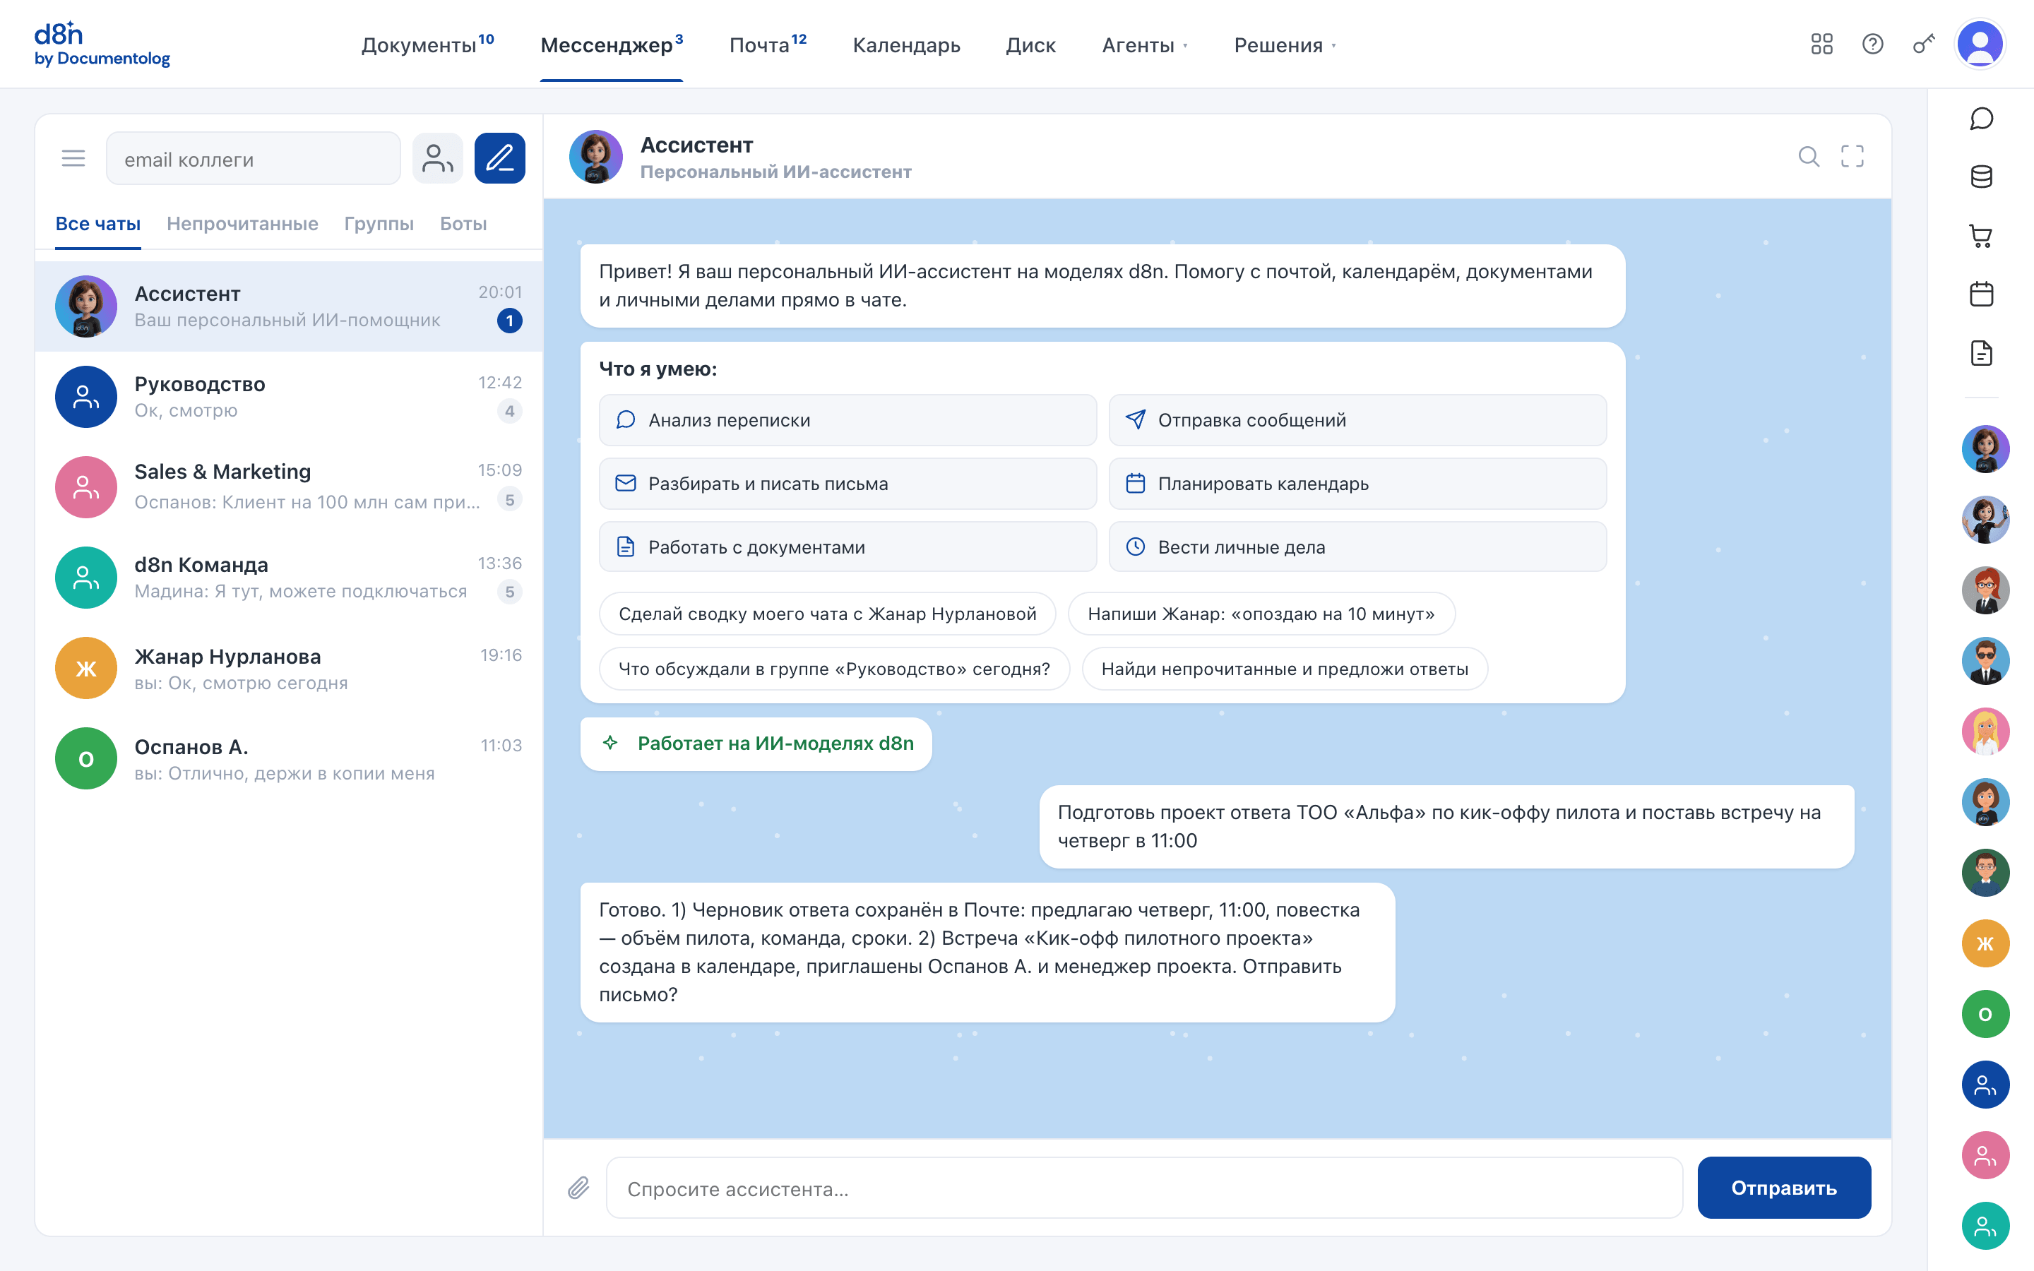This screenshot has width=2034, height=1271.
Task: Open help question mark icon
Action: tap(1873, 44)
